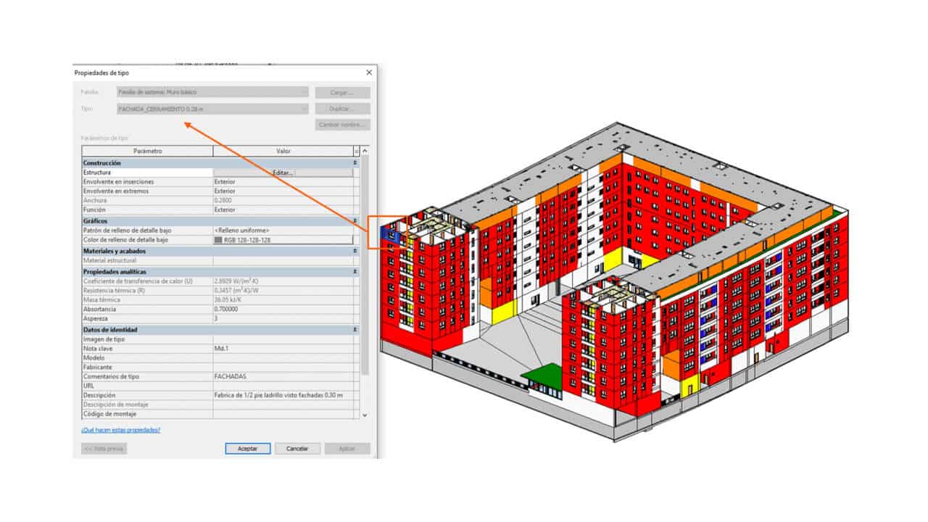Collapse the Materiales y acabados section
Screen dimensions: 928x522
[355, 251]
